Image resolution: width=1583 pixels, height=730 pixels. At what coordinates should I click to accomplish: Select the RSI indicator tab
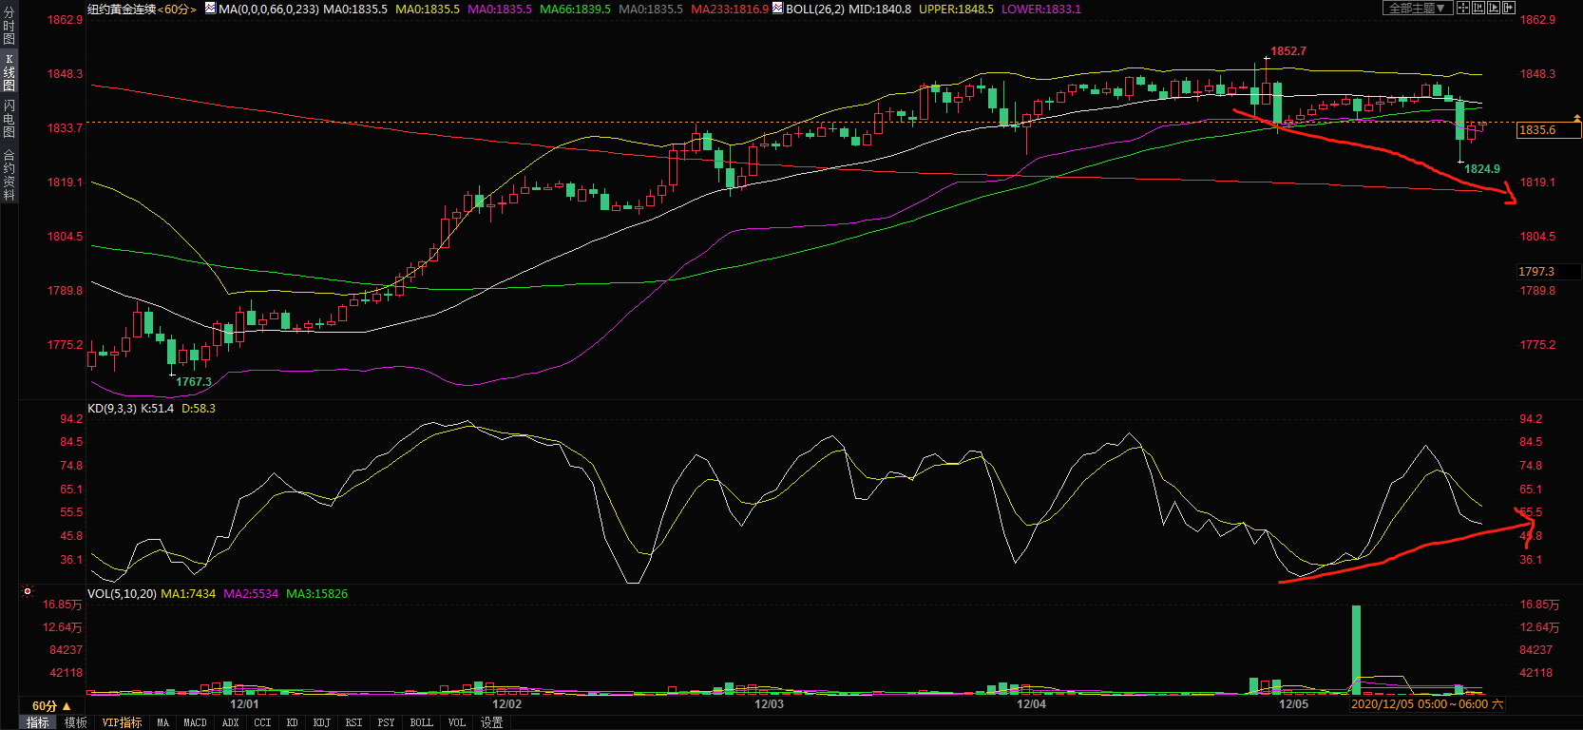click(x=353, y=722)
